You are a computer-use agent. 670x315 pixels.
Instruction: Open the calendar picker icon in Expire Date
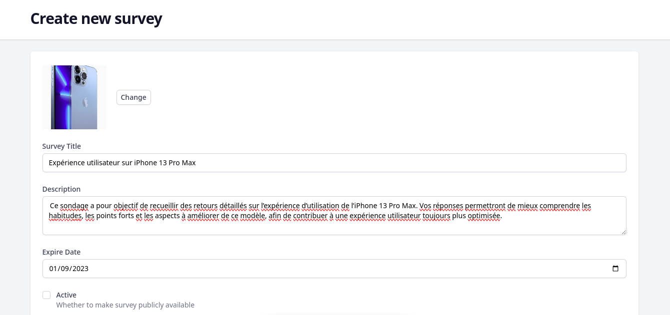(x=615, y=269)
